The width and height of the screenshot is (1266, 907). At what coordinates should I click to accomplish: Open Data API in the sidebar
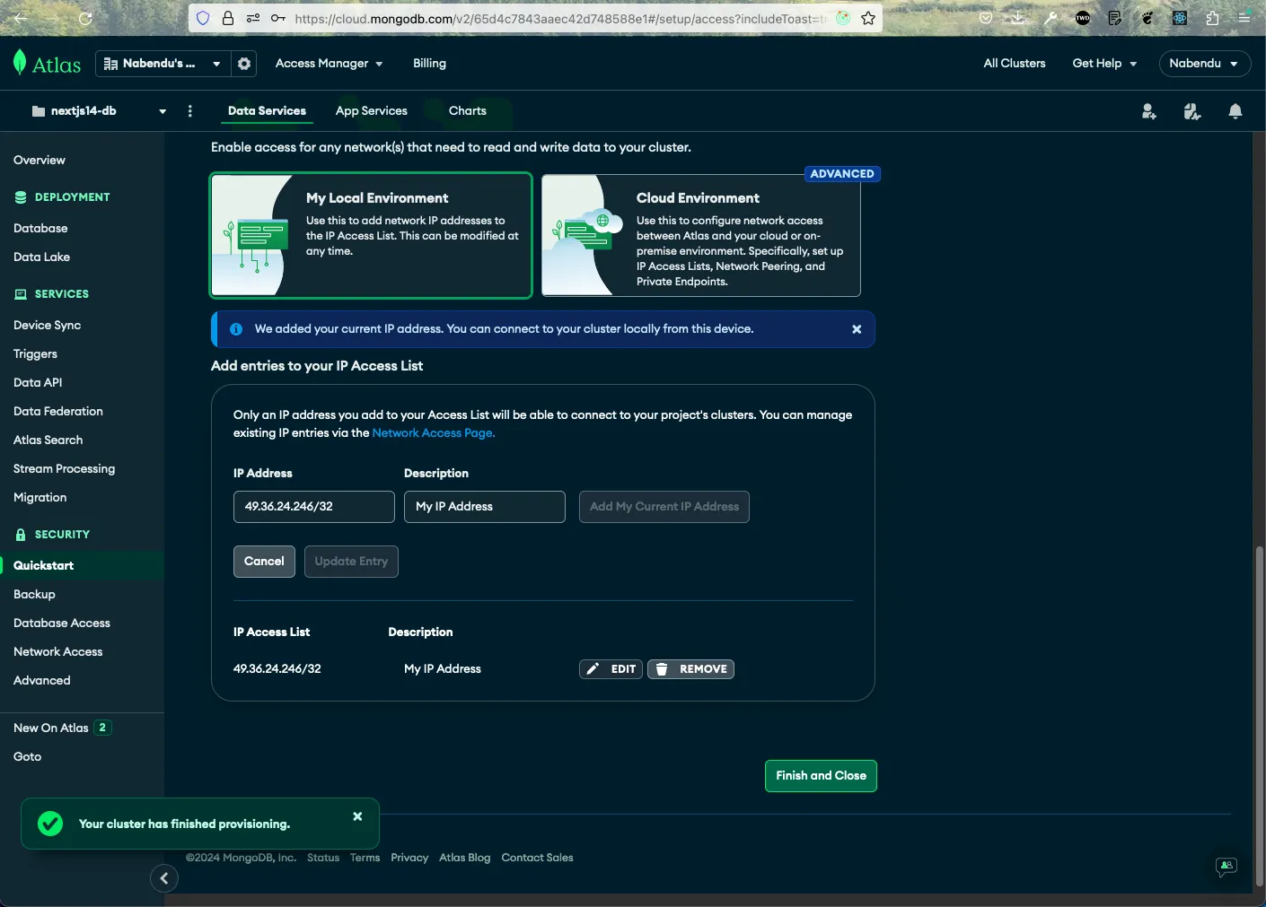pyautogui.click(x=38, y=383)
